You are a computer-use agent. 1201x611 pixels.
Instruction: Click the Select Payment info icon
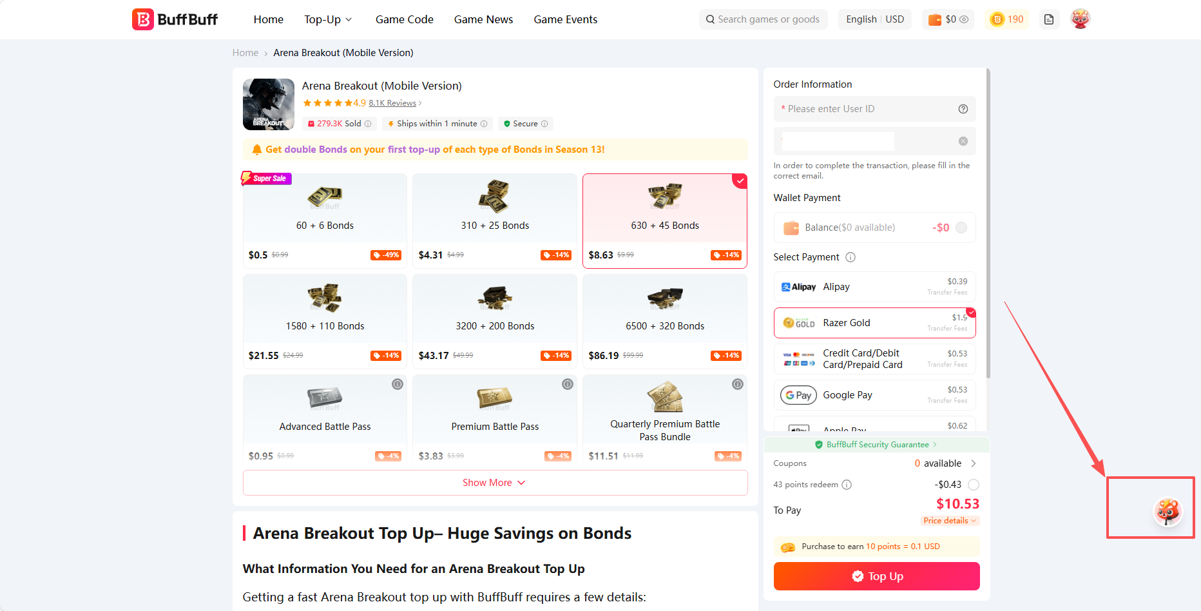pos(850,257)
